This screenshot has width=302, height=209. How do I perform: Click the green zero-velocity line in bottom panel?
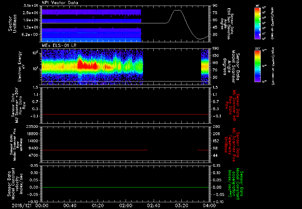click(x=125, y=187)
